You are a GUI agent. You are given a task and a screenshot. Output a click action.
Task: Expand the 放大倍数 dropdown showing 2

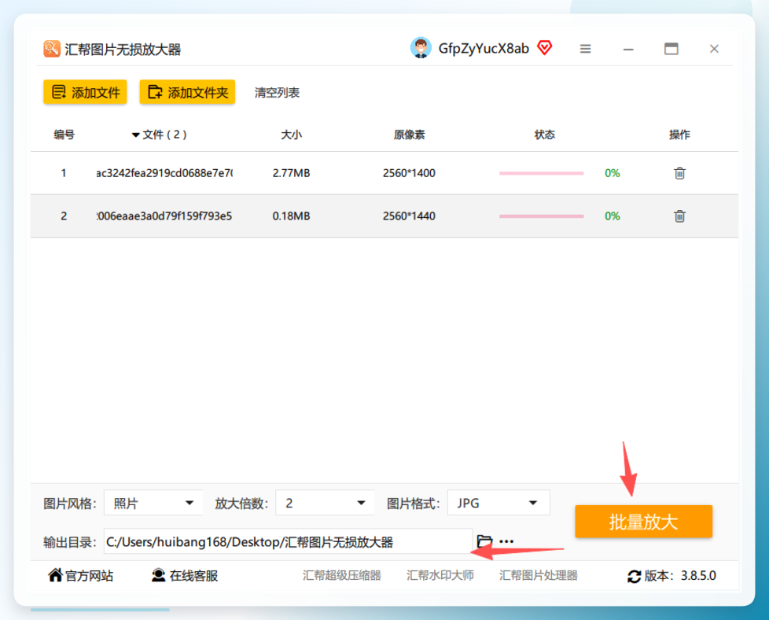[325, 503]
